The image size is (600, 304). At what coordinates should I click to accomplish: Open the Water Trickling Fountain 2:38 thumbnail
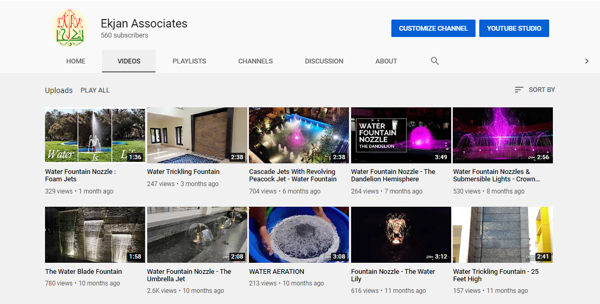(x=197, y=135)
